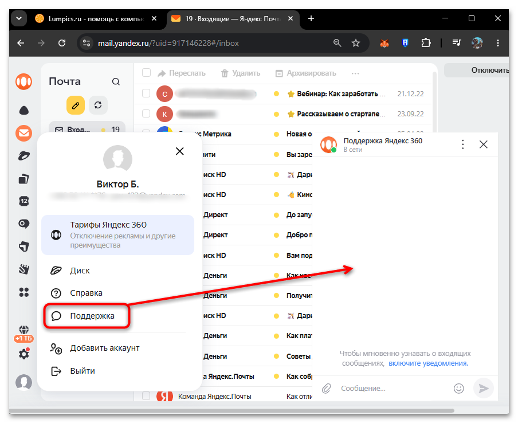Send the message with the arrow button
This screenshot has width=518, height=423.
pos(483,388)
